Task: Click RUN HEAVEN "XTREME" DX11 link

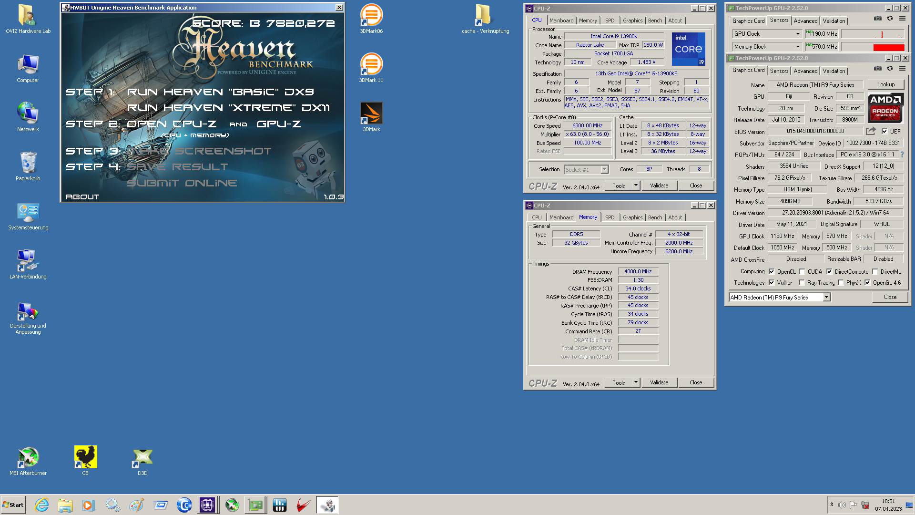Action: 228,108
